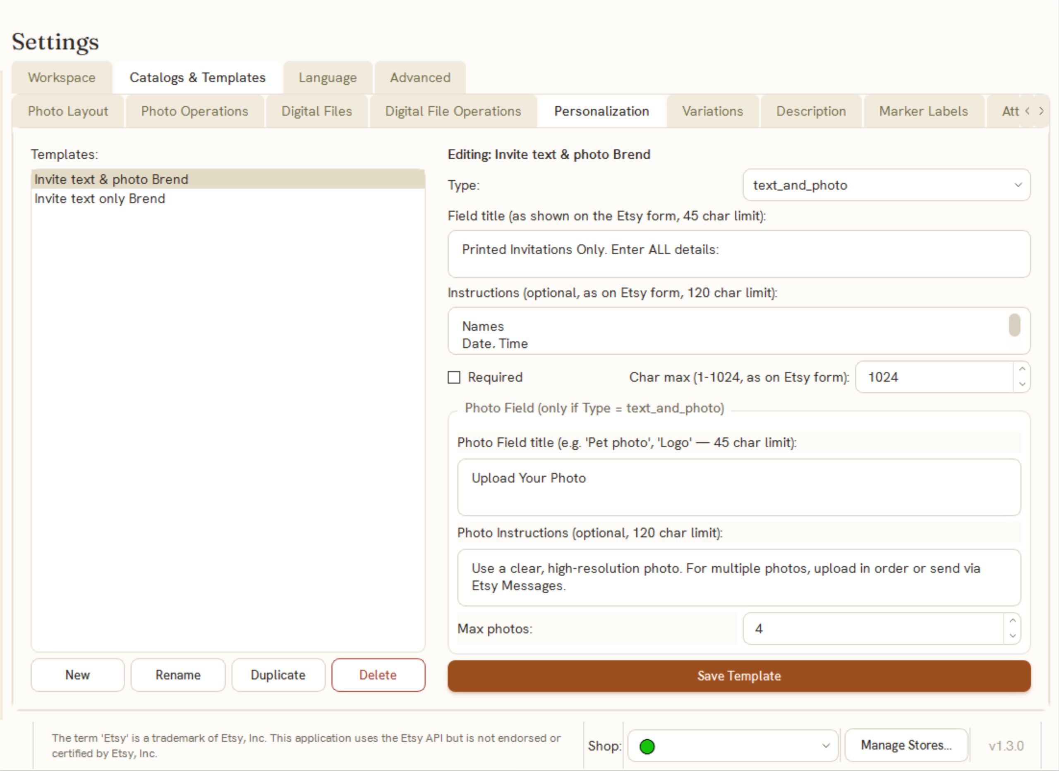Switch to the Workspace tab
The width and height of the screenshot is (1059, 771).
point(62,77)
